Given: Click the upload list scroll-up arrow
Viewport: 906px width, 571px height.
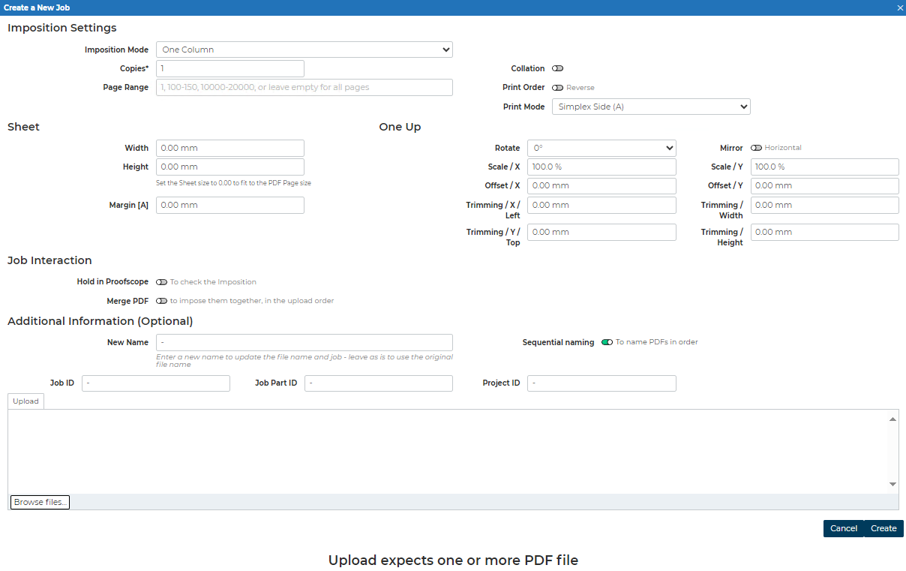Looking at the screenshot, I should click(892, 419).
